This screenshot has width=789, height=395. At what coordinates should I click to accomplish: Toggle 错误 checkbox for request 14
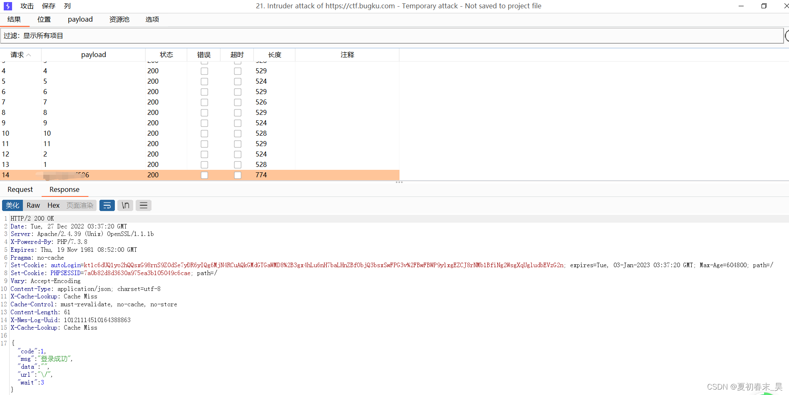pos(204,175)
